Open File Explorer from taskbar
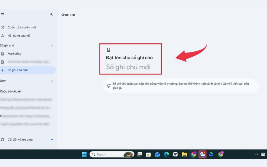267x167 pixels. click(x=184, y=154)
